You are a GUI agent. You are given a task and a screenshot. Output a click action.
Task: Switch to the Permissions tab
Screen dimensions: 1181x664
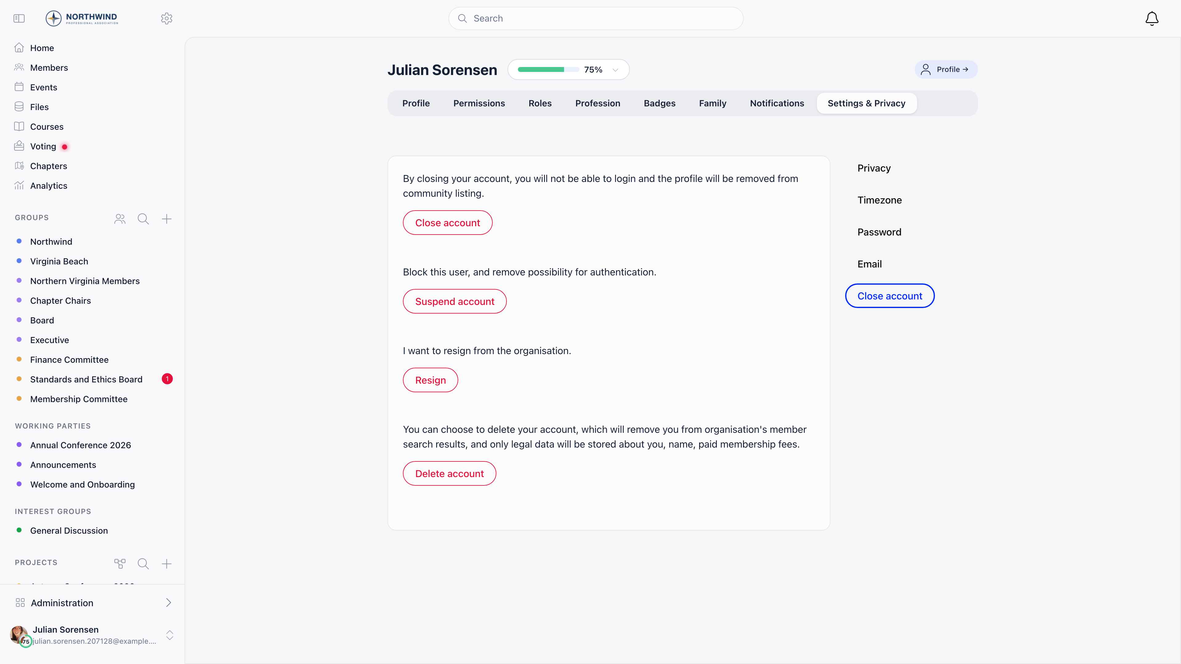[479, 103]
